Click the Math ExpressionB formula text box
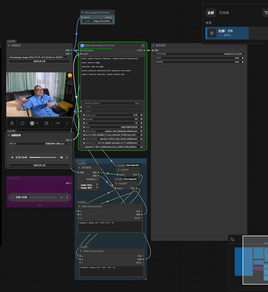The width and height of the screenshot is (268, 292). coord(112,271)
